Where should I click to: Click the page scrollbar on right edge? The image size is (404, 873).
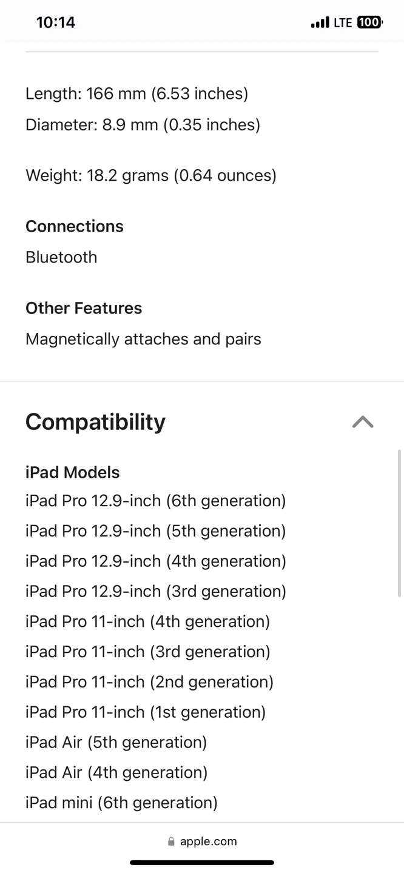tap(399, 523)
